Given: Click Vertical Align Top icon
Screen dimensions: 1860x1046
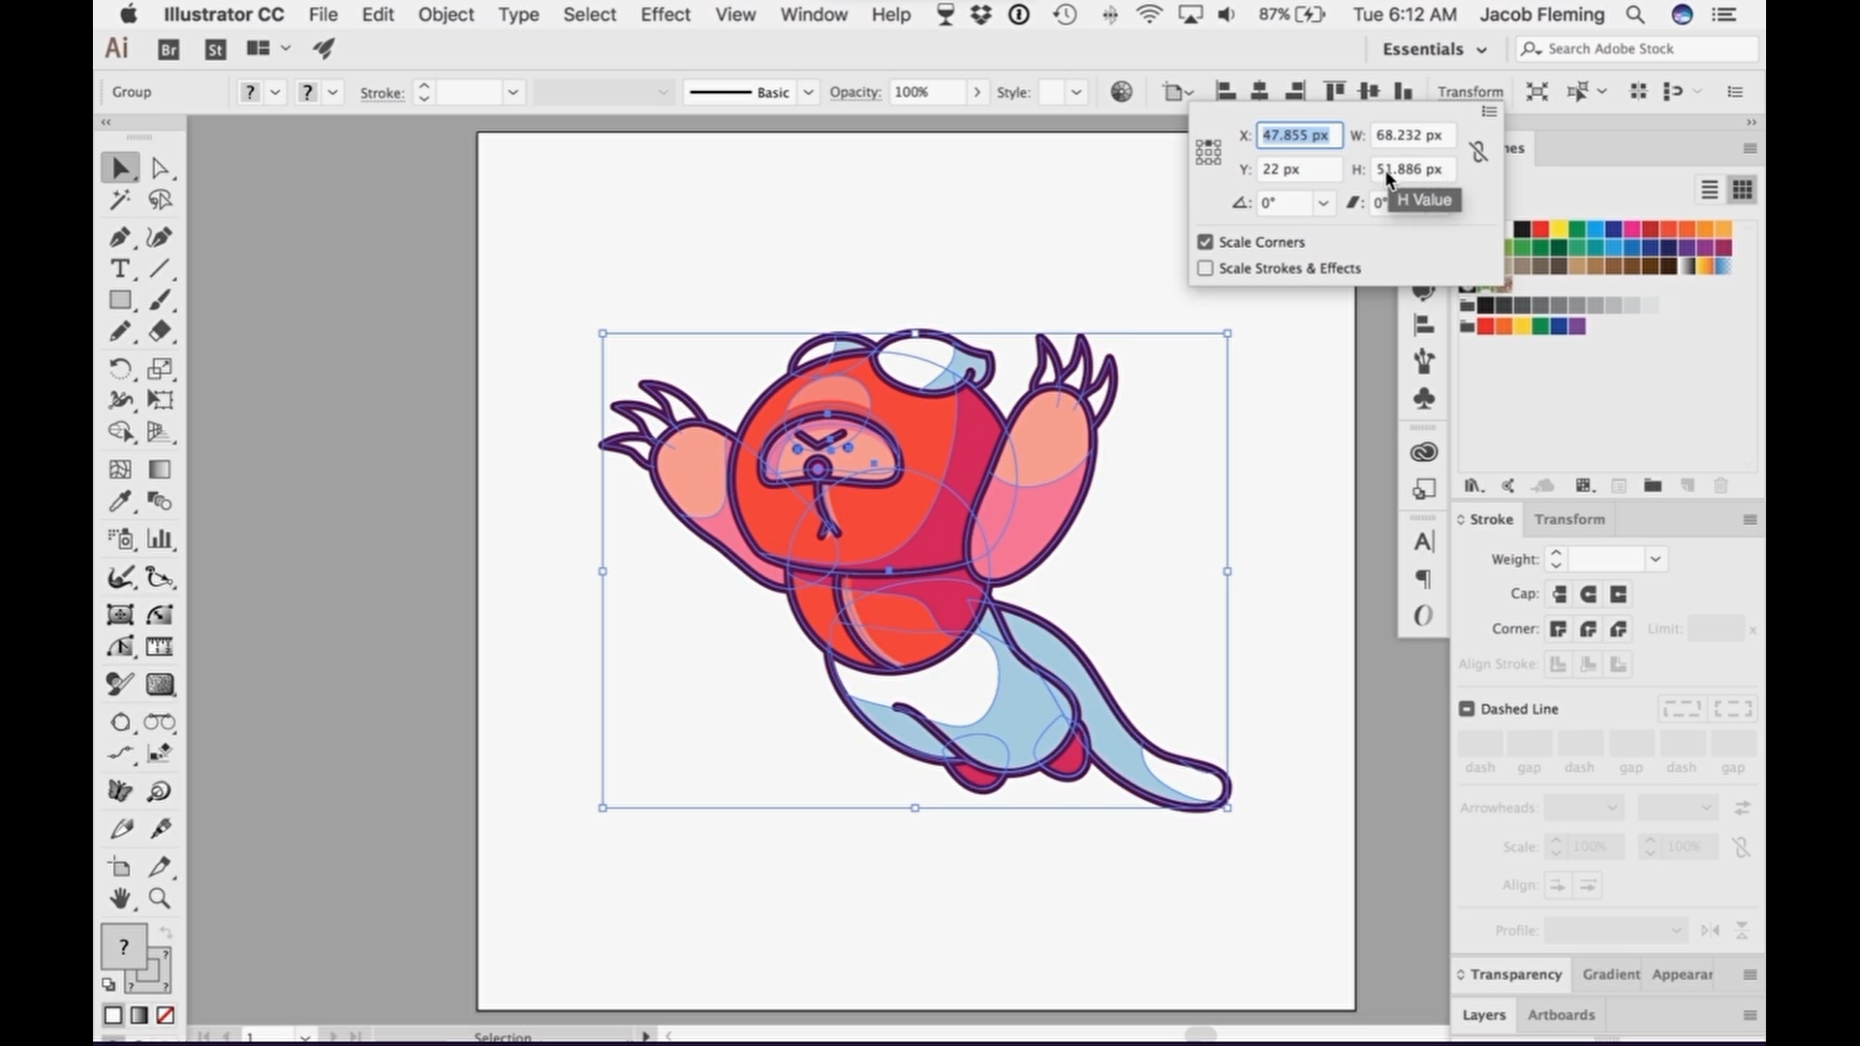Looking at the screenshot, I should click(x=1335, y=92).
